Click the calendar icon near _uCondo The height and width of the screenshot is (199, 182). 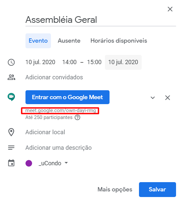tap(11, 163)
